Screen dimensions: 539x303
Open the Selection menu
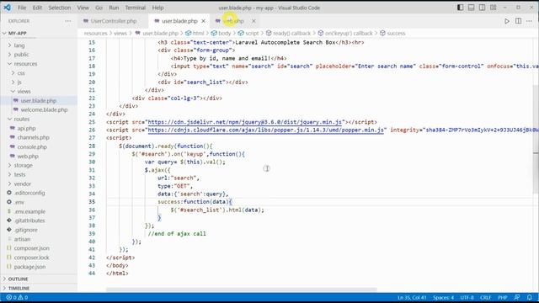coord(60,8)
